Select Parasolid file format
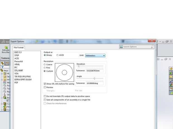This screenshot has width=173, height=129. coord(18,61)
